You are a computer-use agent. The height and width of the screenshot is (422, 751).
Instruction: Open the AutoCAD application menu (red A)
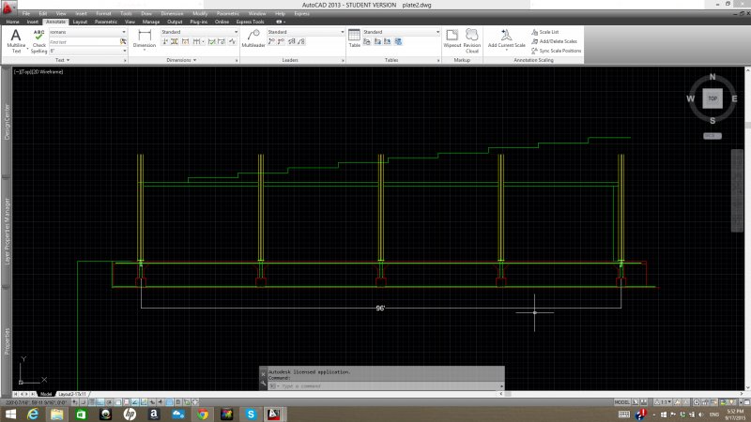(x=8, y=8)
